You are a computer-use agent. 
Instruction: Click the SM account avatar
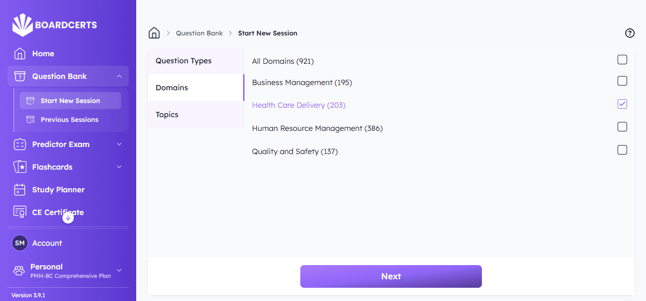coord(20,243)
